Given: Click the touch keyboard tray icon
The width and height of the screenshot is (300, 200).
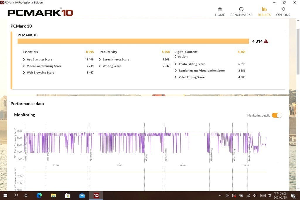Looking at the screenshot, I should click(x=263, y=195).
